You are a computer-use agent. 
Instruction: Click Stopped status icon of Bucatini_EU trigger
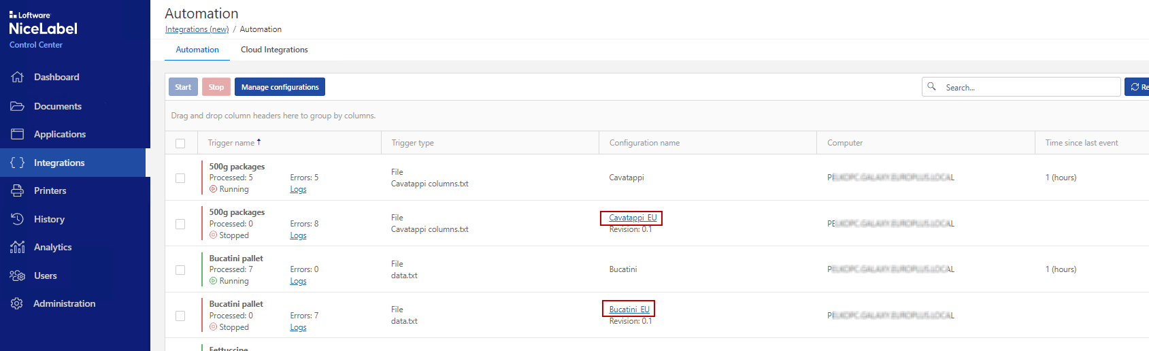[213, 327]
